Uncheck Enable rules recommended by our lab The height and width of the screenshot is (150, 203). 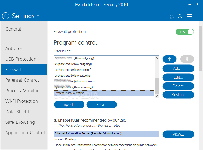[x=55, y=120]
